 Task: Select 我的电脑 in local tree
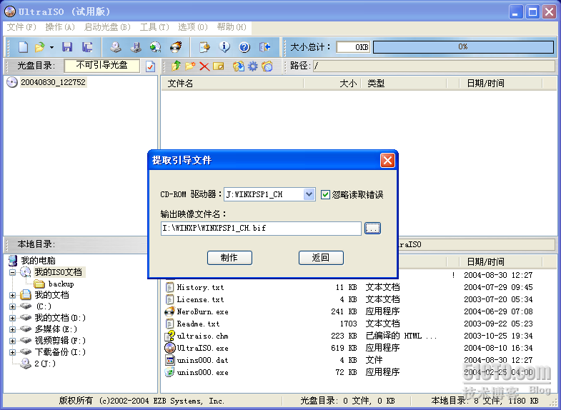pyautogui.click(x=38, y=261)
